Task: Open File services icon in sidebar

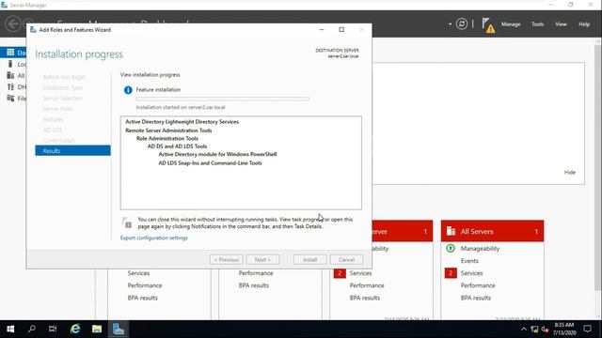Action: [10, 99]
